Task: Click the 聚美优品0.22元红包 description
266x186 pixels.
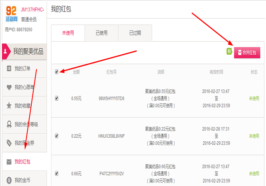Action: (160, 129)
